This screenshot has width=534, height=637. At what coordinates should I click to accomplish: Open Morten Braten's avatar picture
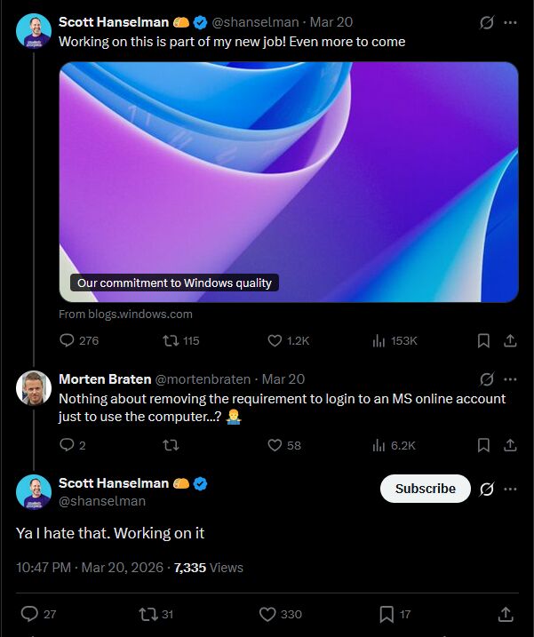tap(34, 388)
